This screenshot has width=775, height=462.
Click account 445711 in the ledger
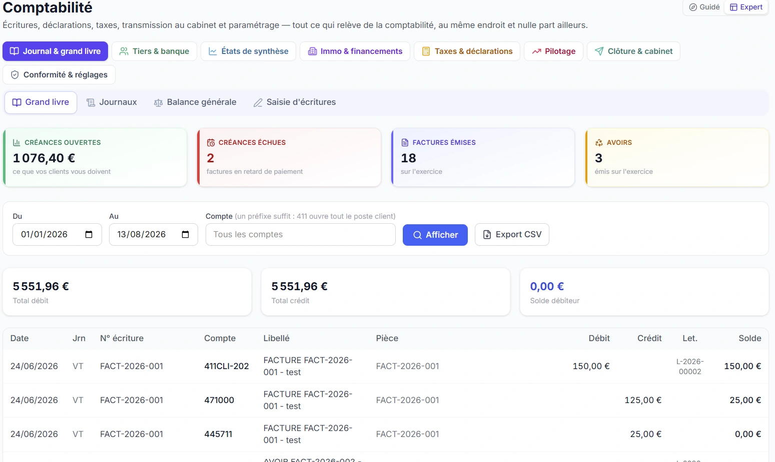pos(218,434)
